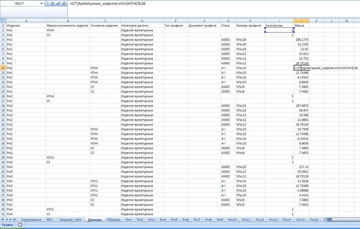Click the Категория детали header cell
360x229 pixels.
point(142,26)
